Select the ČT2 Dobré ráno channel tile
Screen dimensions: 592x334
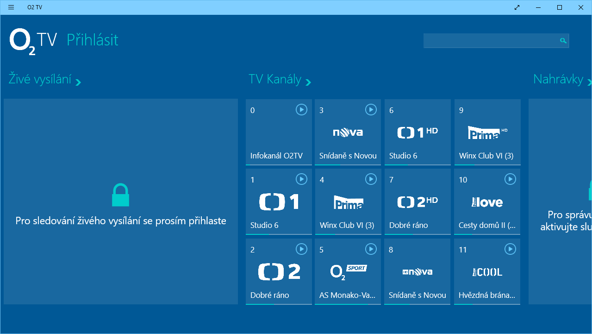[x=279, y=272]
